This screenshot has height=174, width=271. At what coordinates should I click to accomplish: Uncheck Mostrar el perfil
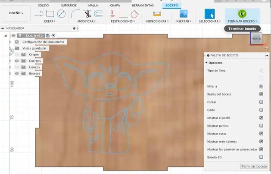[x=261, y=118]
